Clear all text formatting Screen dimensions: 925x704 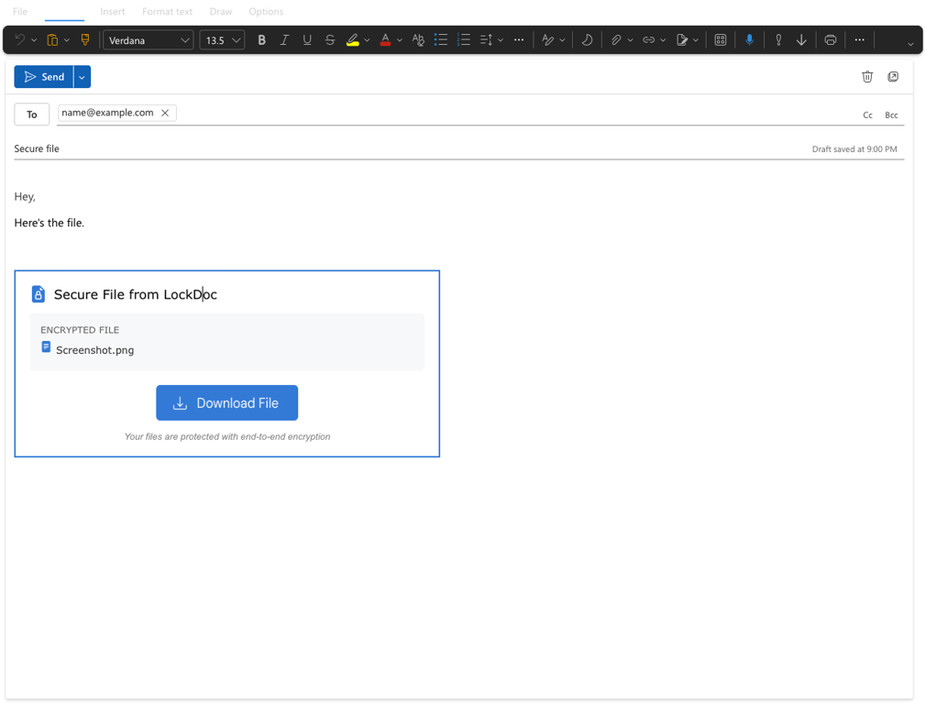pos(417,39)
